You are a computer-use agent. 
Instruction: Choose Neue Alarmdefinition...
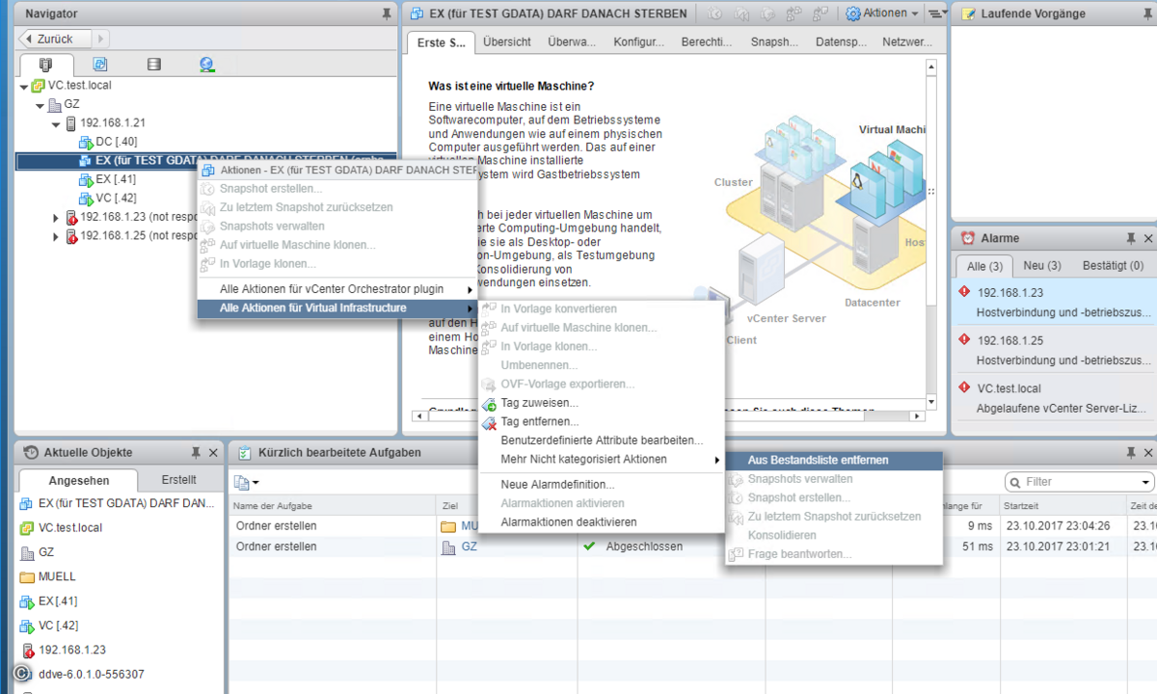click(601, 485)
